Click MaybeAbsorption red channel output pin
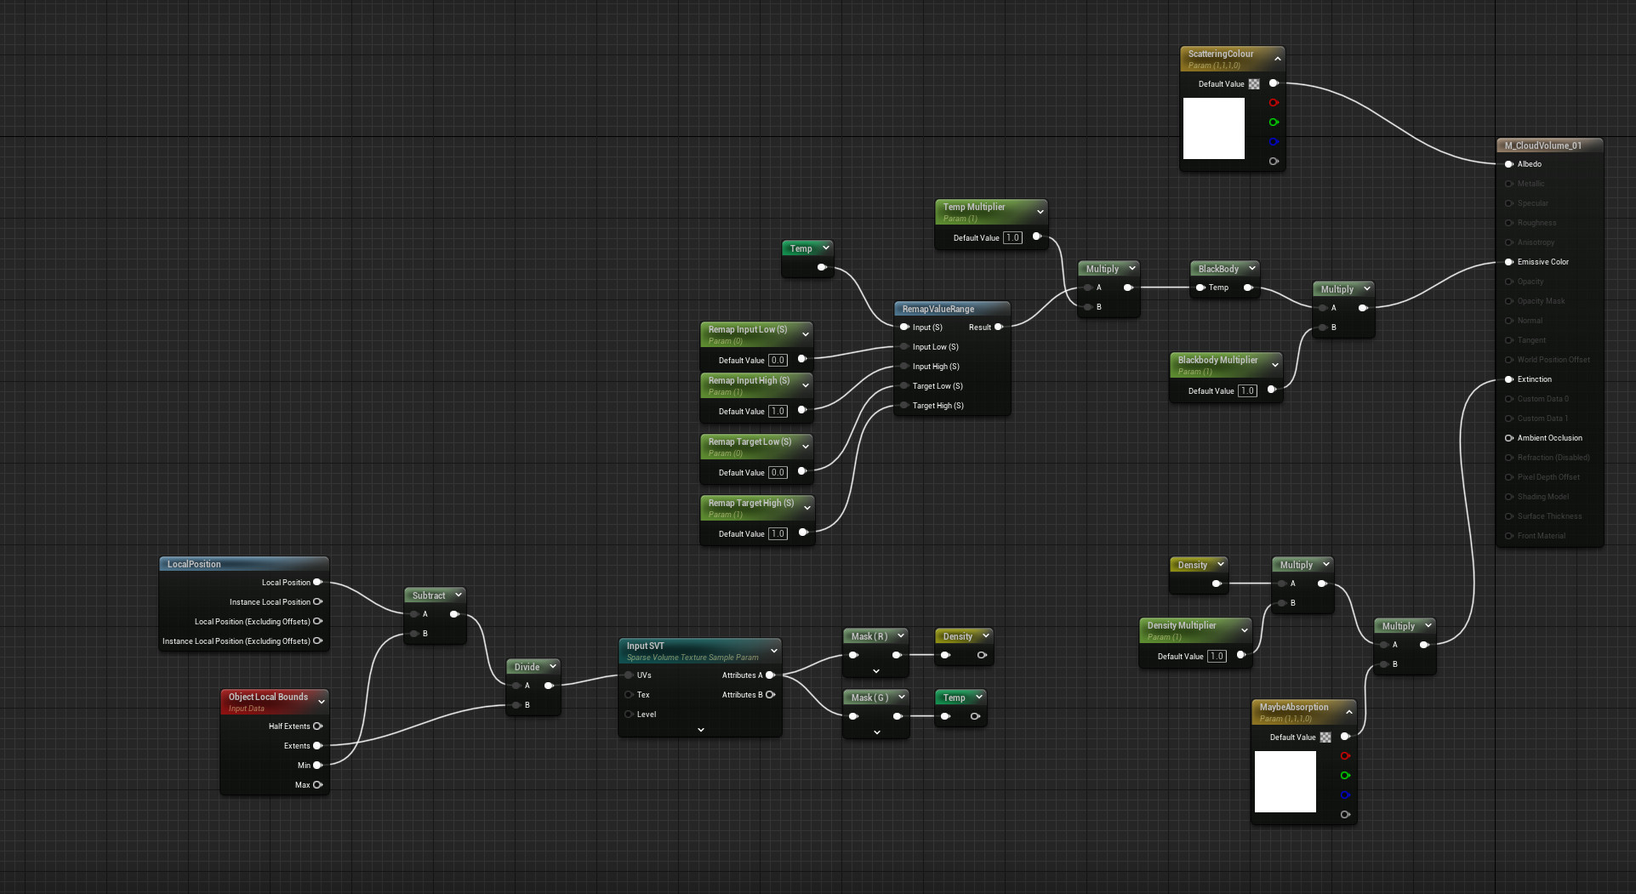1636x894 pixels. [x=1345, y=756]
